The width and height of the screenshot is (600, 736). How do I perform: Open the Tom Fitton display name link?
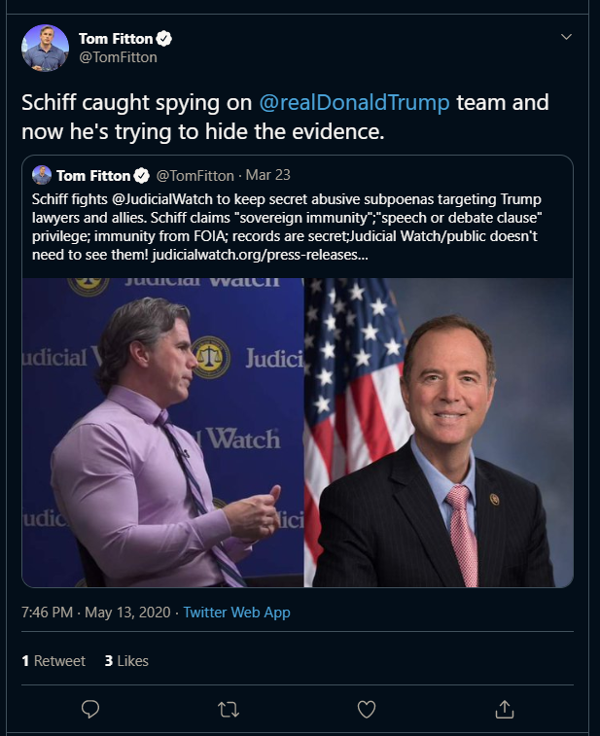point(115,39)
